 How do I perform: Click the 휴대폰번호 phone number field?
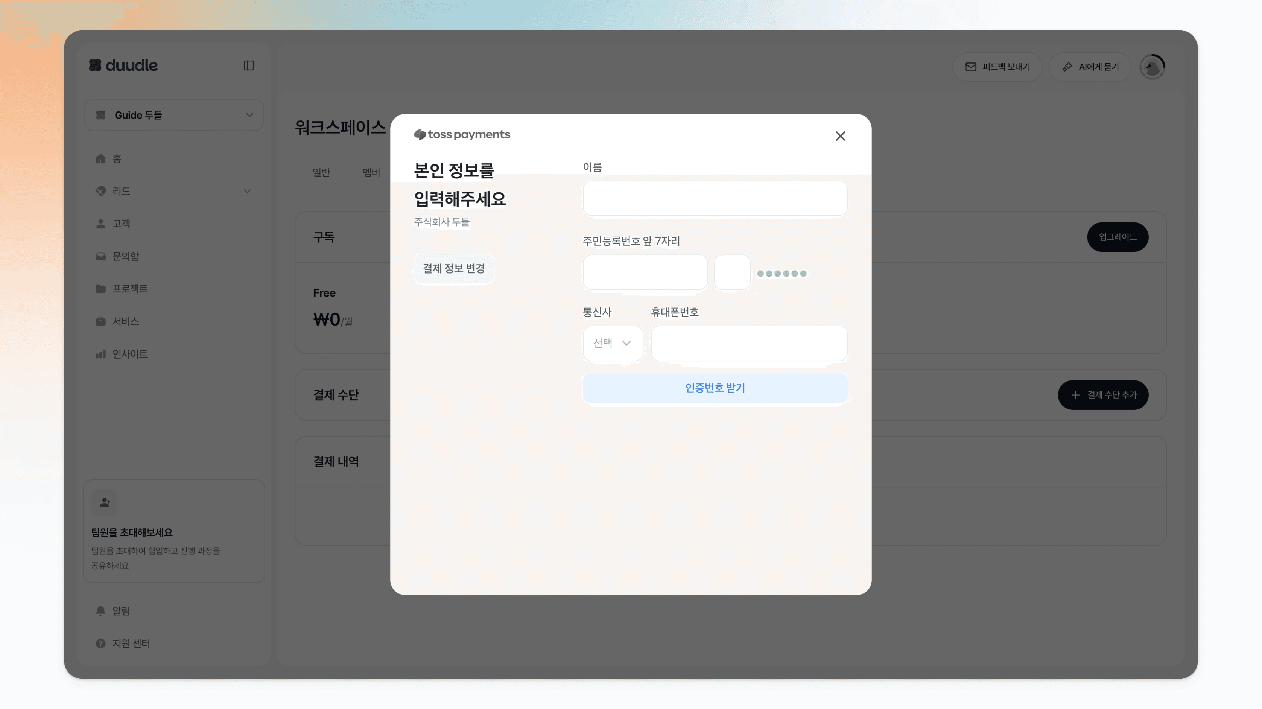(749, 343)
